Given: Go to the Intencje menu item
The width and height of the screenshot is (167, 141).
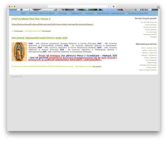Looking at the screenshot, I should pyautogui.click(x=62, y=13).
